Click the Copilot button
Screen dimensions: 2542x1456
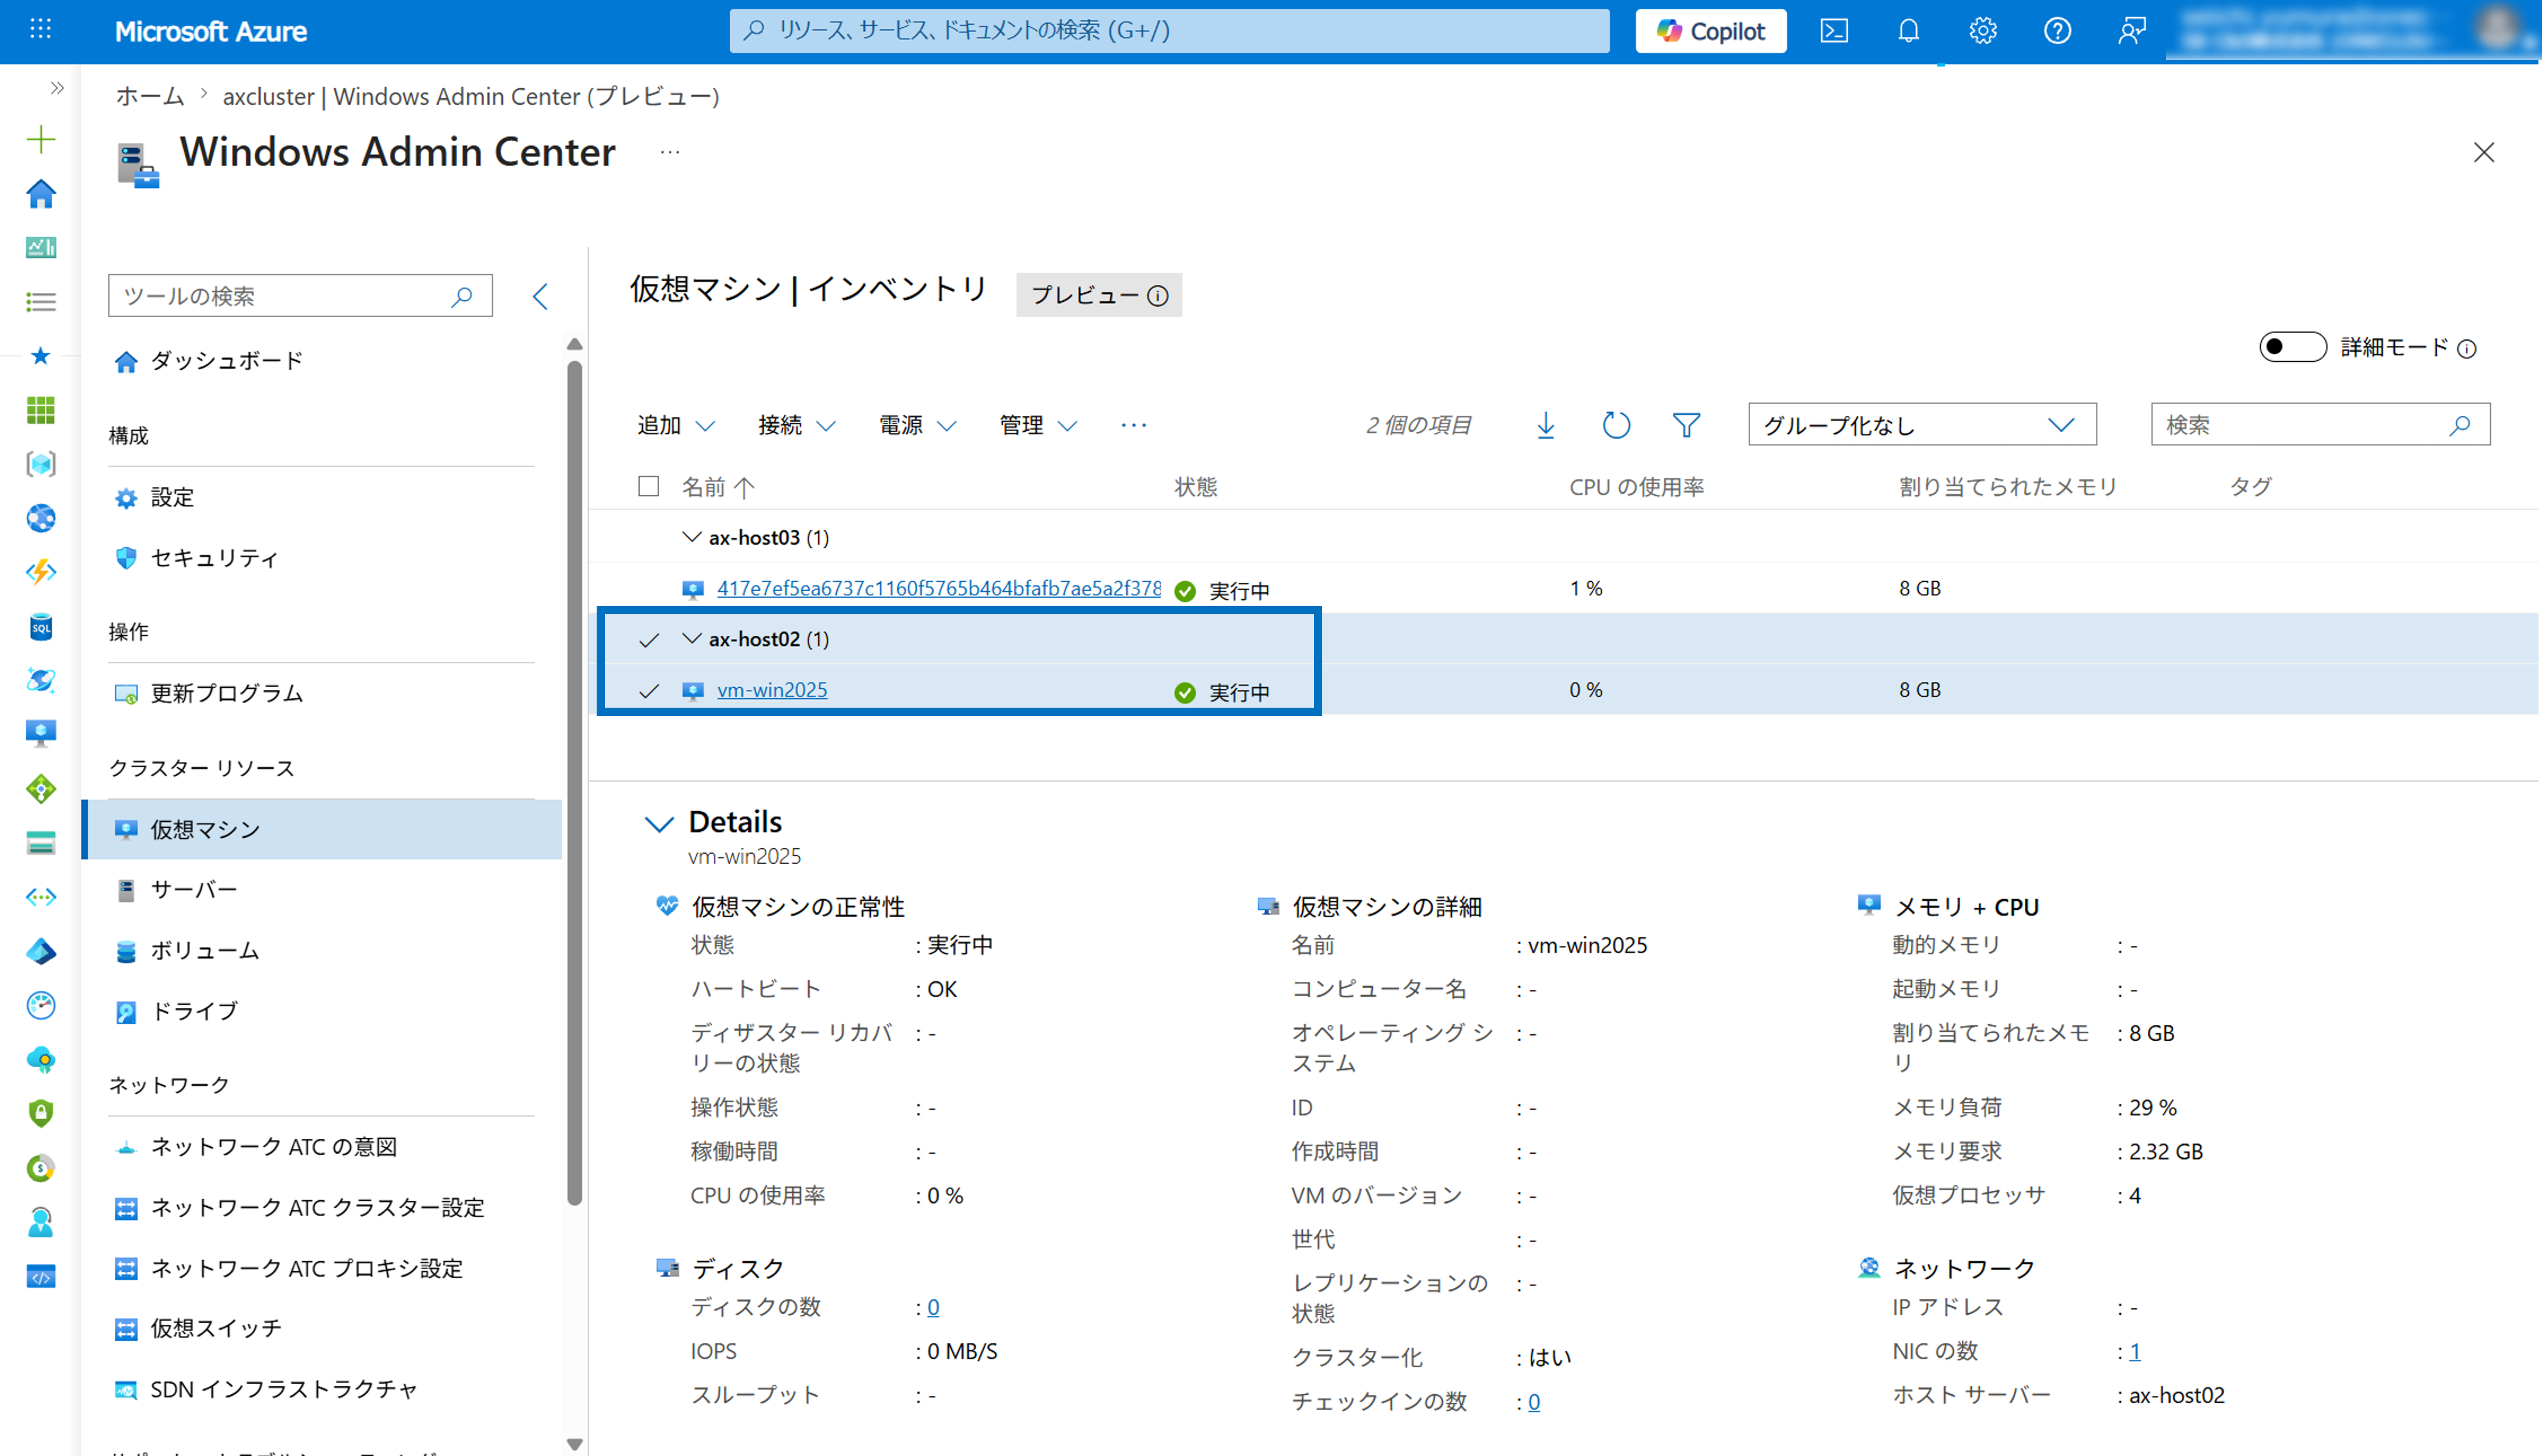click(1711, 31)
